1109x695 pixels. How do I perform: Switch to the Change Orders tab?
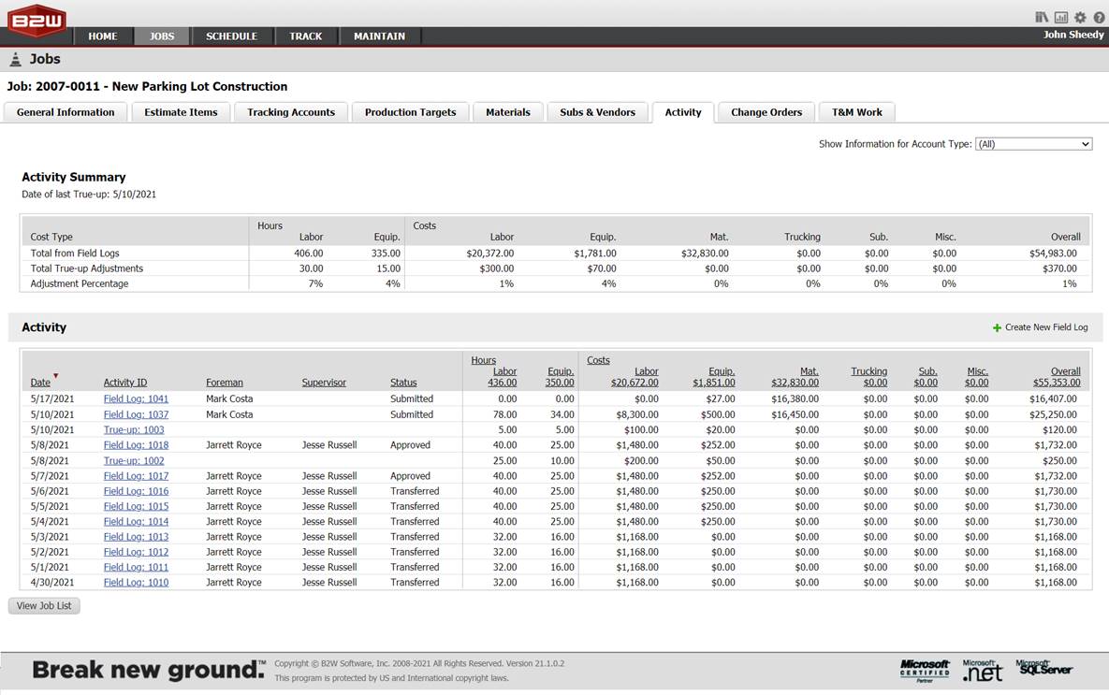click(x=766, y=112)
